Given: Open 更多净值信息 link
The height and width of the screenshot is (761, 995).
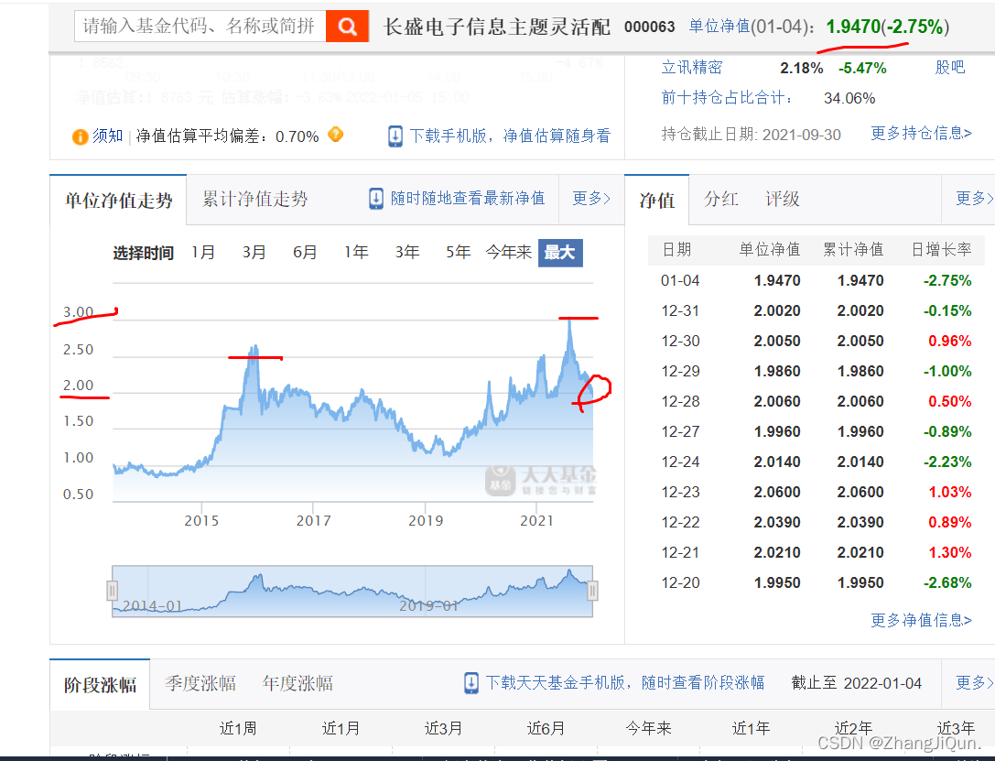Looking at the screenshot, I should click(921, 620).
